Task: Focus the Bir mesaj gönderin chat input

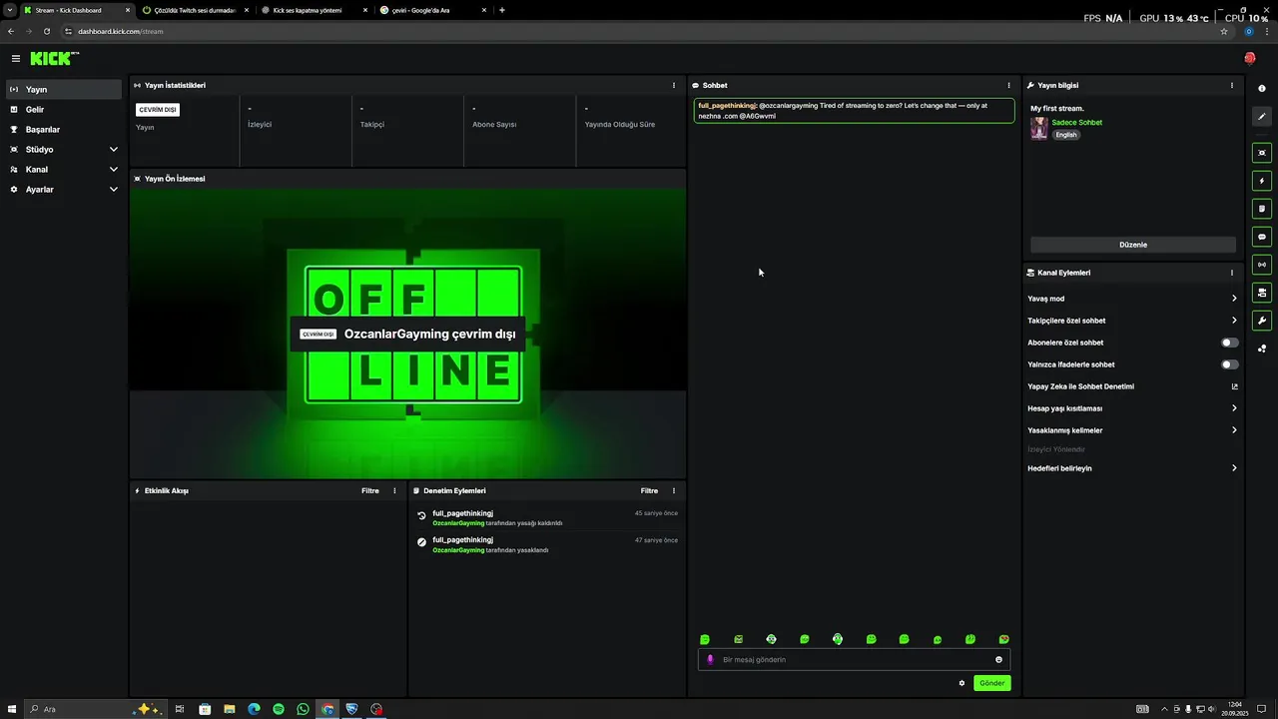Action: click(854, 659)
